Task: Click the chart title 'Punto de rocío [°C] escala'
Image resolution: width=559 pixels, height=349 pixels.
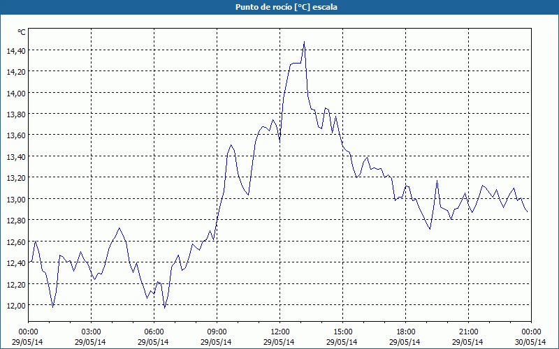Action: (x=286, y=7)
